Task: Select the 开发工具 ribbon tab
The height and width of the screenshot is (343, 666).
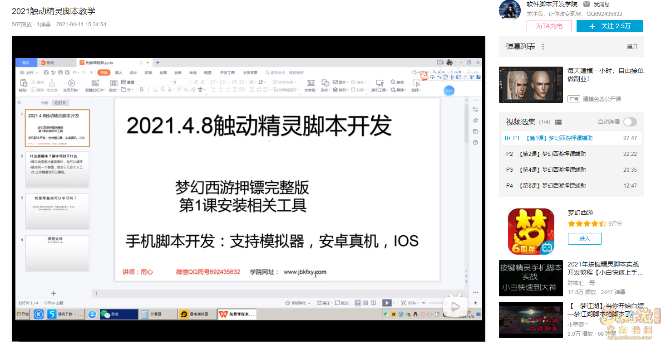Action: [227, 72]
